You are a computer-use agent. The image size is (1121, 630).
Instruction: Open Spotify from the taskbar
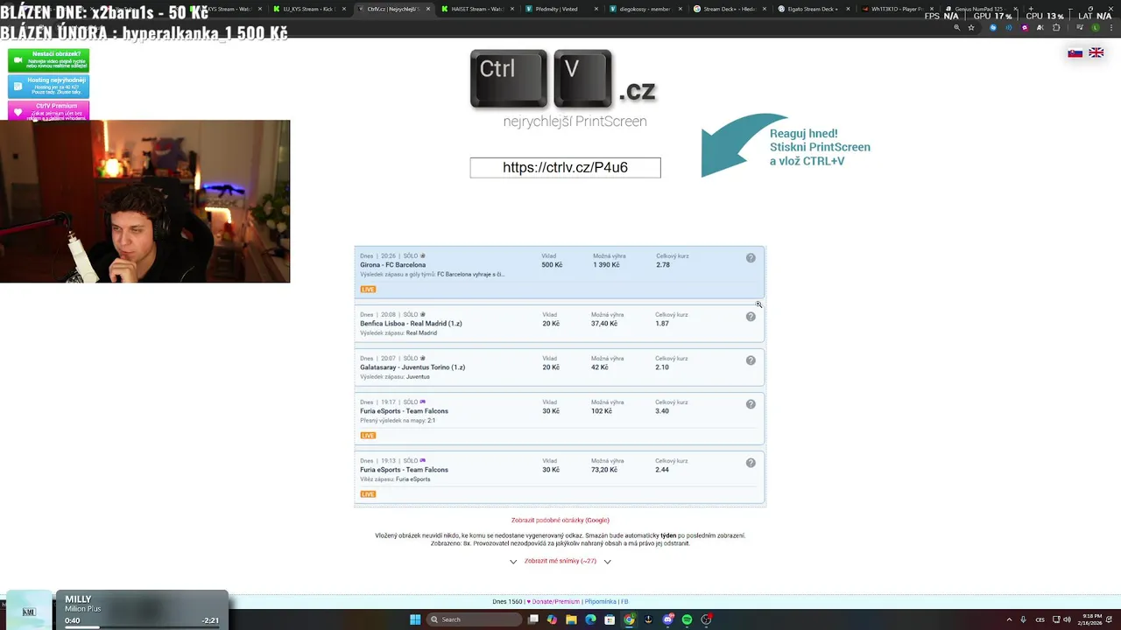click(687, 619)
